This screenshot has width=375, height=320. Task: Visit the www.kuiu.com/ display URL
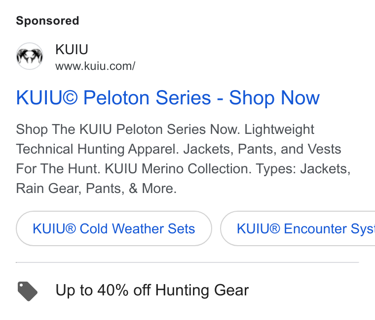pyautogui.click(x=95, y=66)
